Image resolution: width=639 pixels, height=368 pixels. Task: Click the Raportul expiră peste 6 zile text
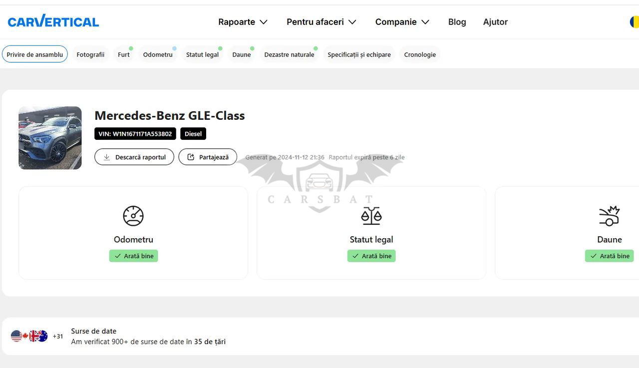[367, 157]
